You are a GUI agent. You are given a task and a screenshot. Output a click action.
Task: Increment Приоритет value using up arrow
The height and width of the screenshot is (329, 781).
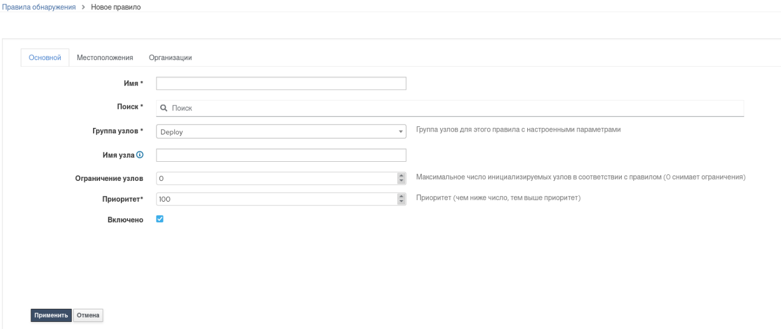pyautogui.click(x=401, y=196)
